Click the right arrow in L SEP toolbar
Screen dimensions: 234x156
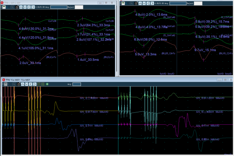(33, 7)
